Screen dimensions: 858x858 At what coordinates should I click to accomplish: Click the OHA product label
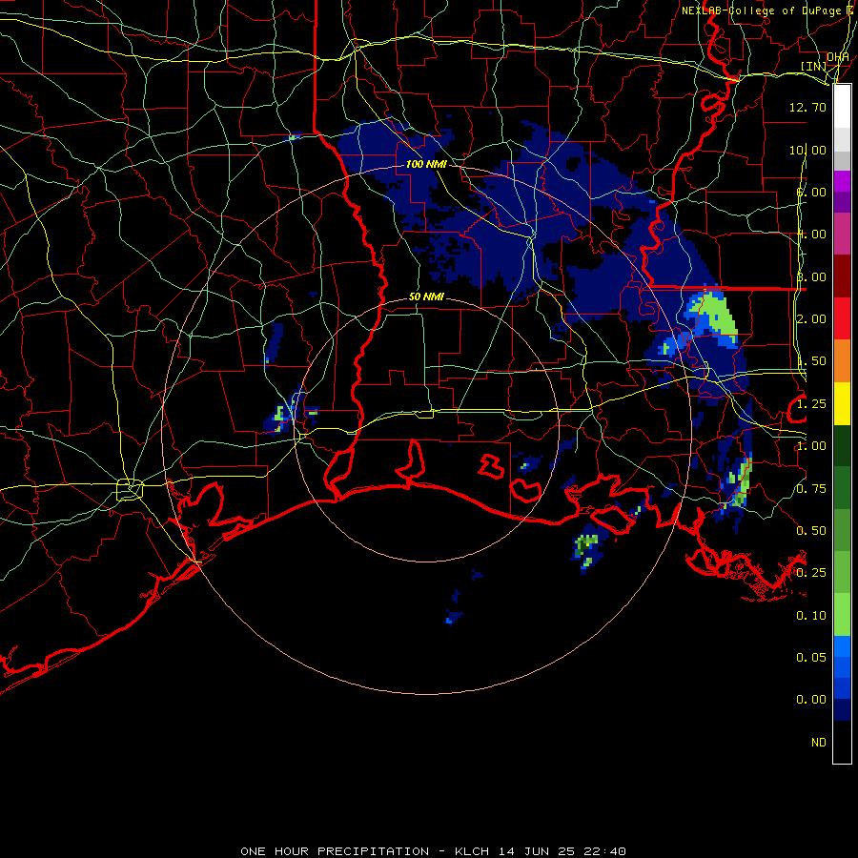838,56
